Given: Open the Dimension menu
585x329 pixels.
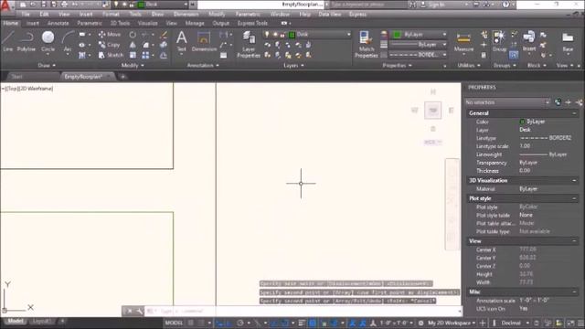Looking at the screenshot, I should [186, 15].
